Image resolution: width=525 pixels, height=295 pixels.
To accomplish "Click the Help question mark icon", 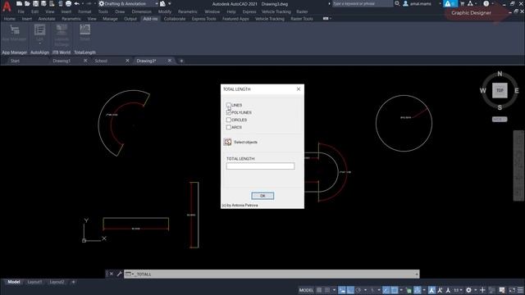I will (486, 3).
